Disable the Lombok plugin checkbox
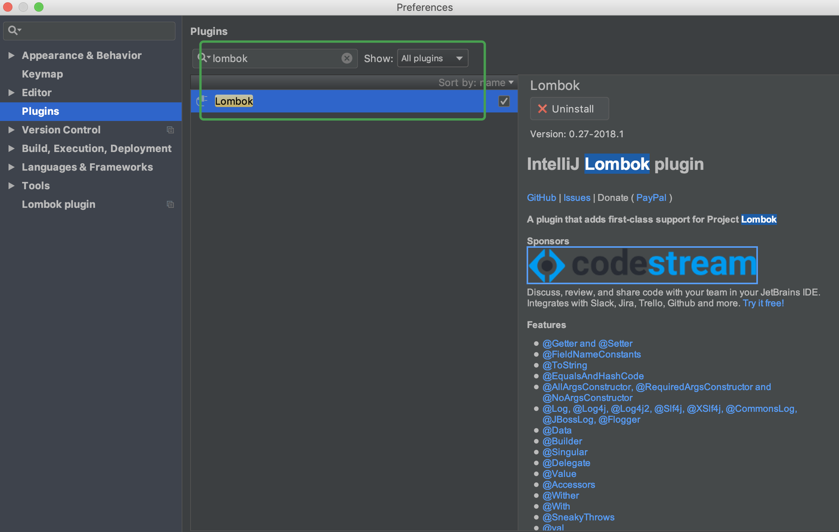 (504, 101)
